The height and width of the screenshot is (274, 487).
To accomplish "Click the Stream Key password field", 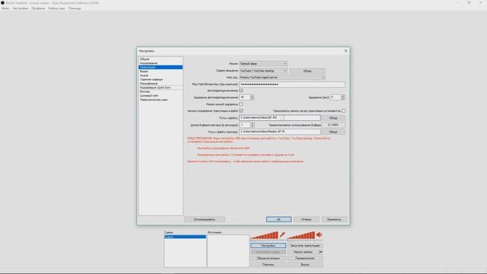I will (x=292, y=84).
